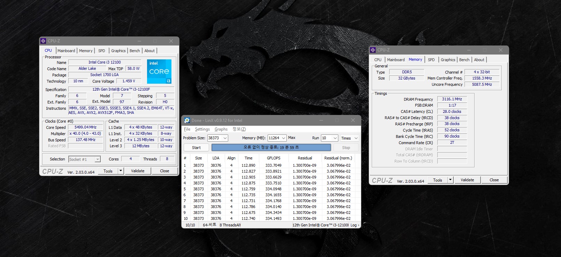Screen dimensions: 561x257
Task: Click the Bus Speed value '137.48 MHz'
Action: coord(85,140)
